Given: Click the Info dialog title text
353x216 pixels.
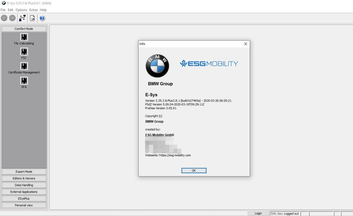Looking at the screenshot, I should [x=142, y=44].
